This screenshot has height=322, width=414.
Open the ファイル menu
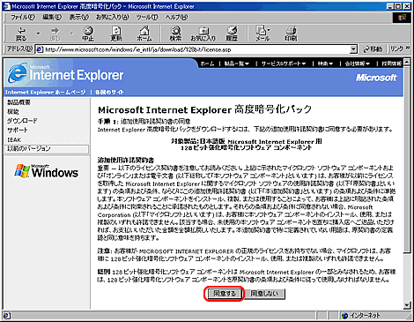23,17
